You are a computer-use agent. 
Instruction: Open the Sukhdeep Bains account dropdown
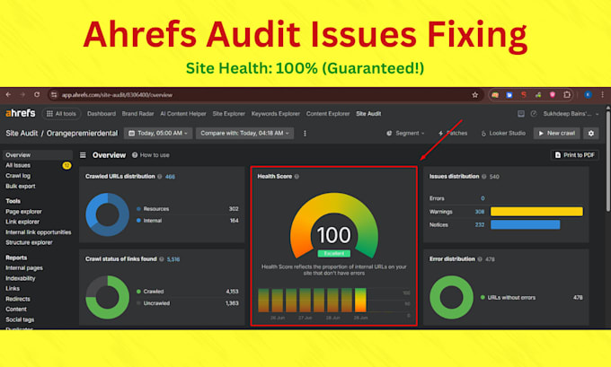point(571,114)
